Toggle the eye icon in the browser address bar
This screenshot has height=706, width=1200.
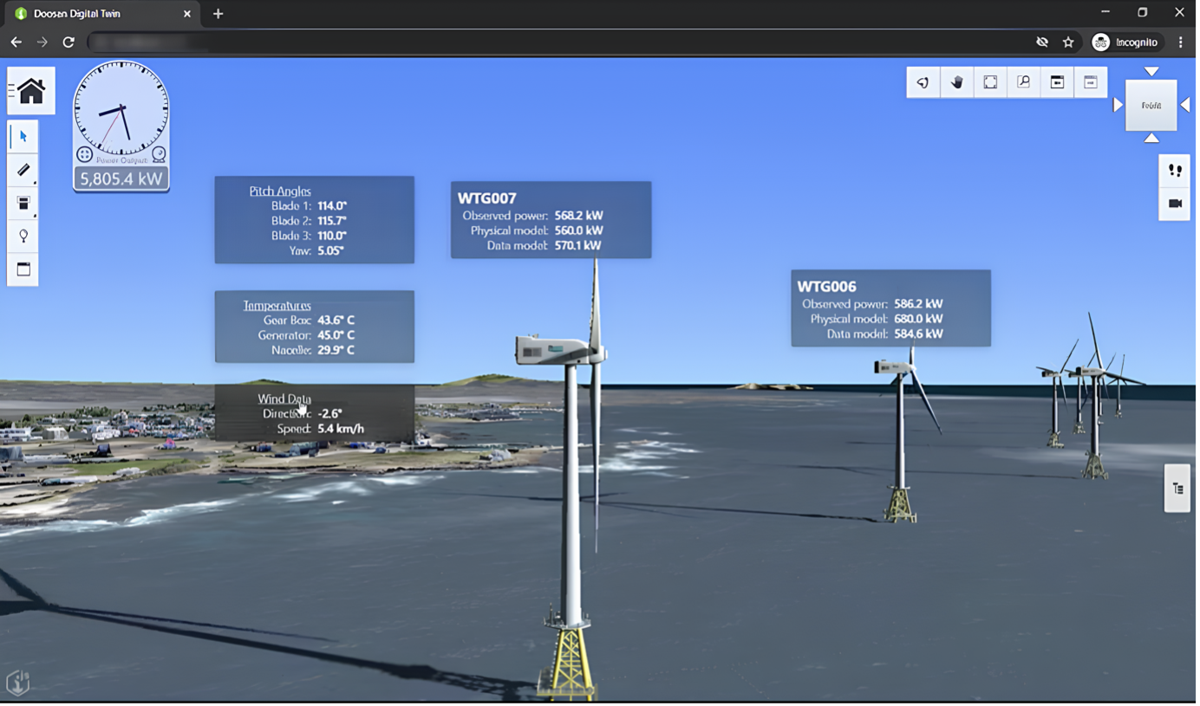click(1042, 41)
